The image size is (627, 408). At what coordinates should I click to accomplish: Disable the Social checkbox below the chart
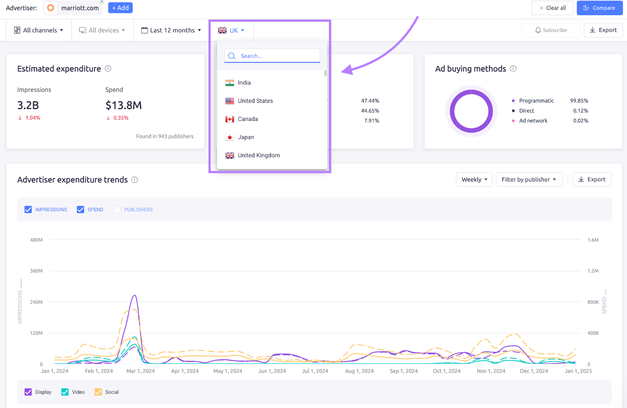(x=98, y=392)
